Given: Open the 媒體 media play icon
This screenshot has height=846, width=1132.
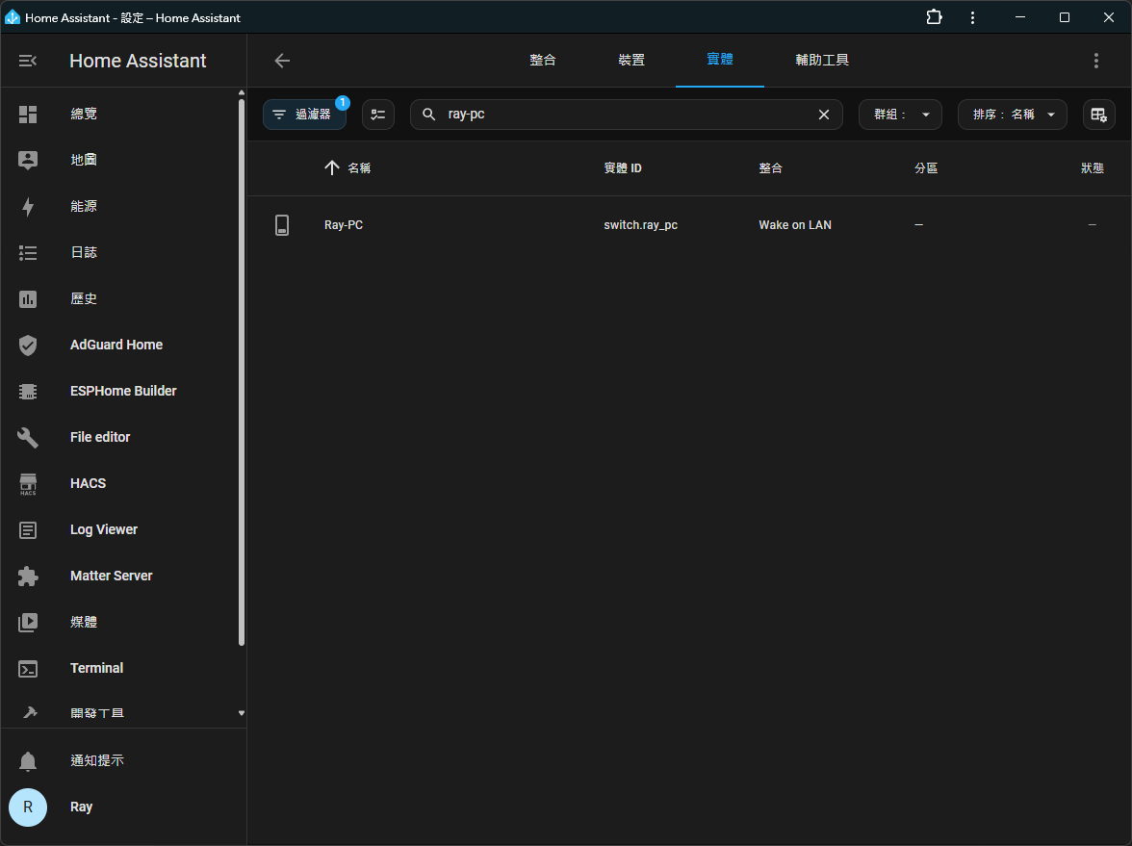Looking at the screenshot, I should pyautogui.click(x=27, y=622).
